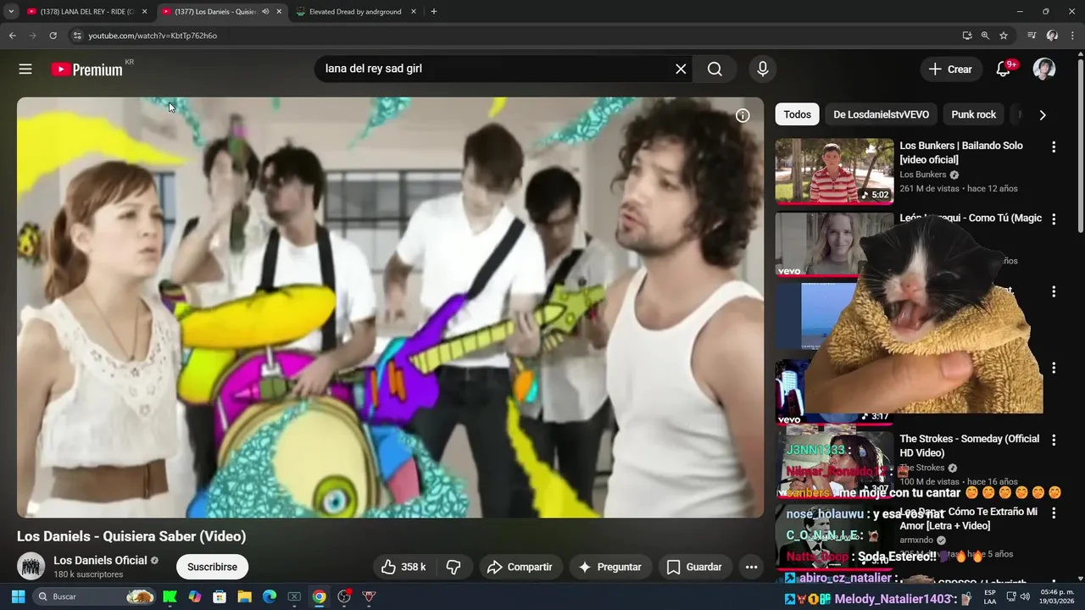The image size is (1085, 610).
Task: Clear the search text with the X
Action: tap(681, 69)
